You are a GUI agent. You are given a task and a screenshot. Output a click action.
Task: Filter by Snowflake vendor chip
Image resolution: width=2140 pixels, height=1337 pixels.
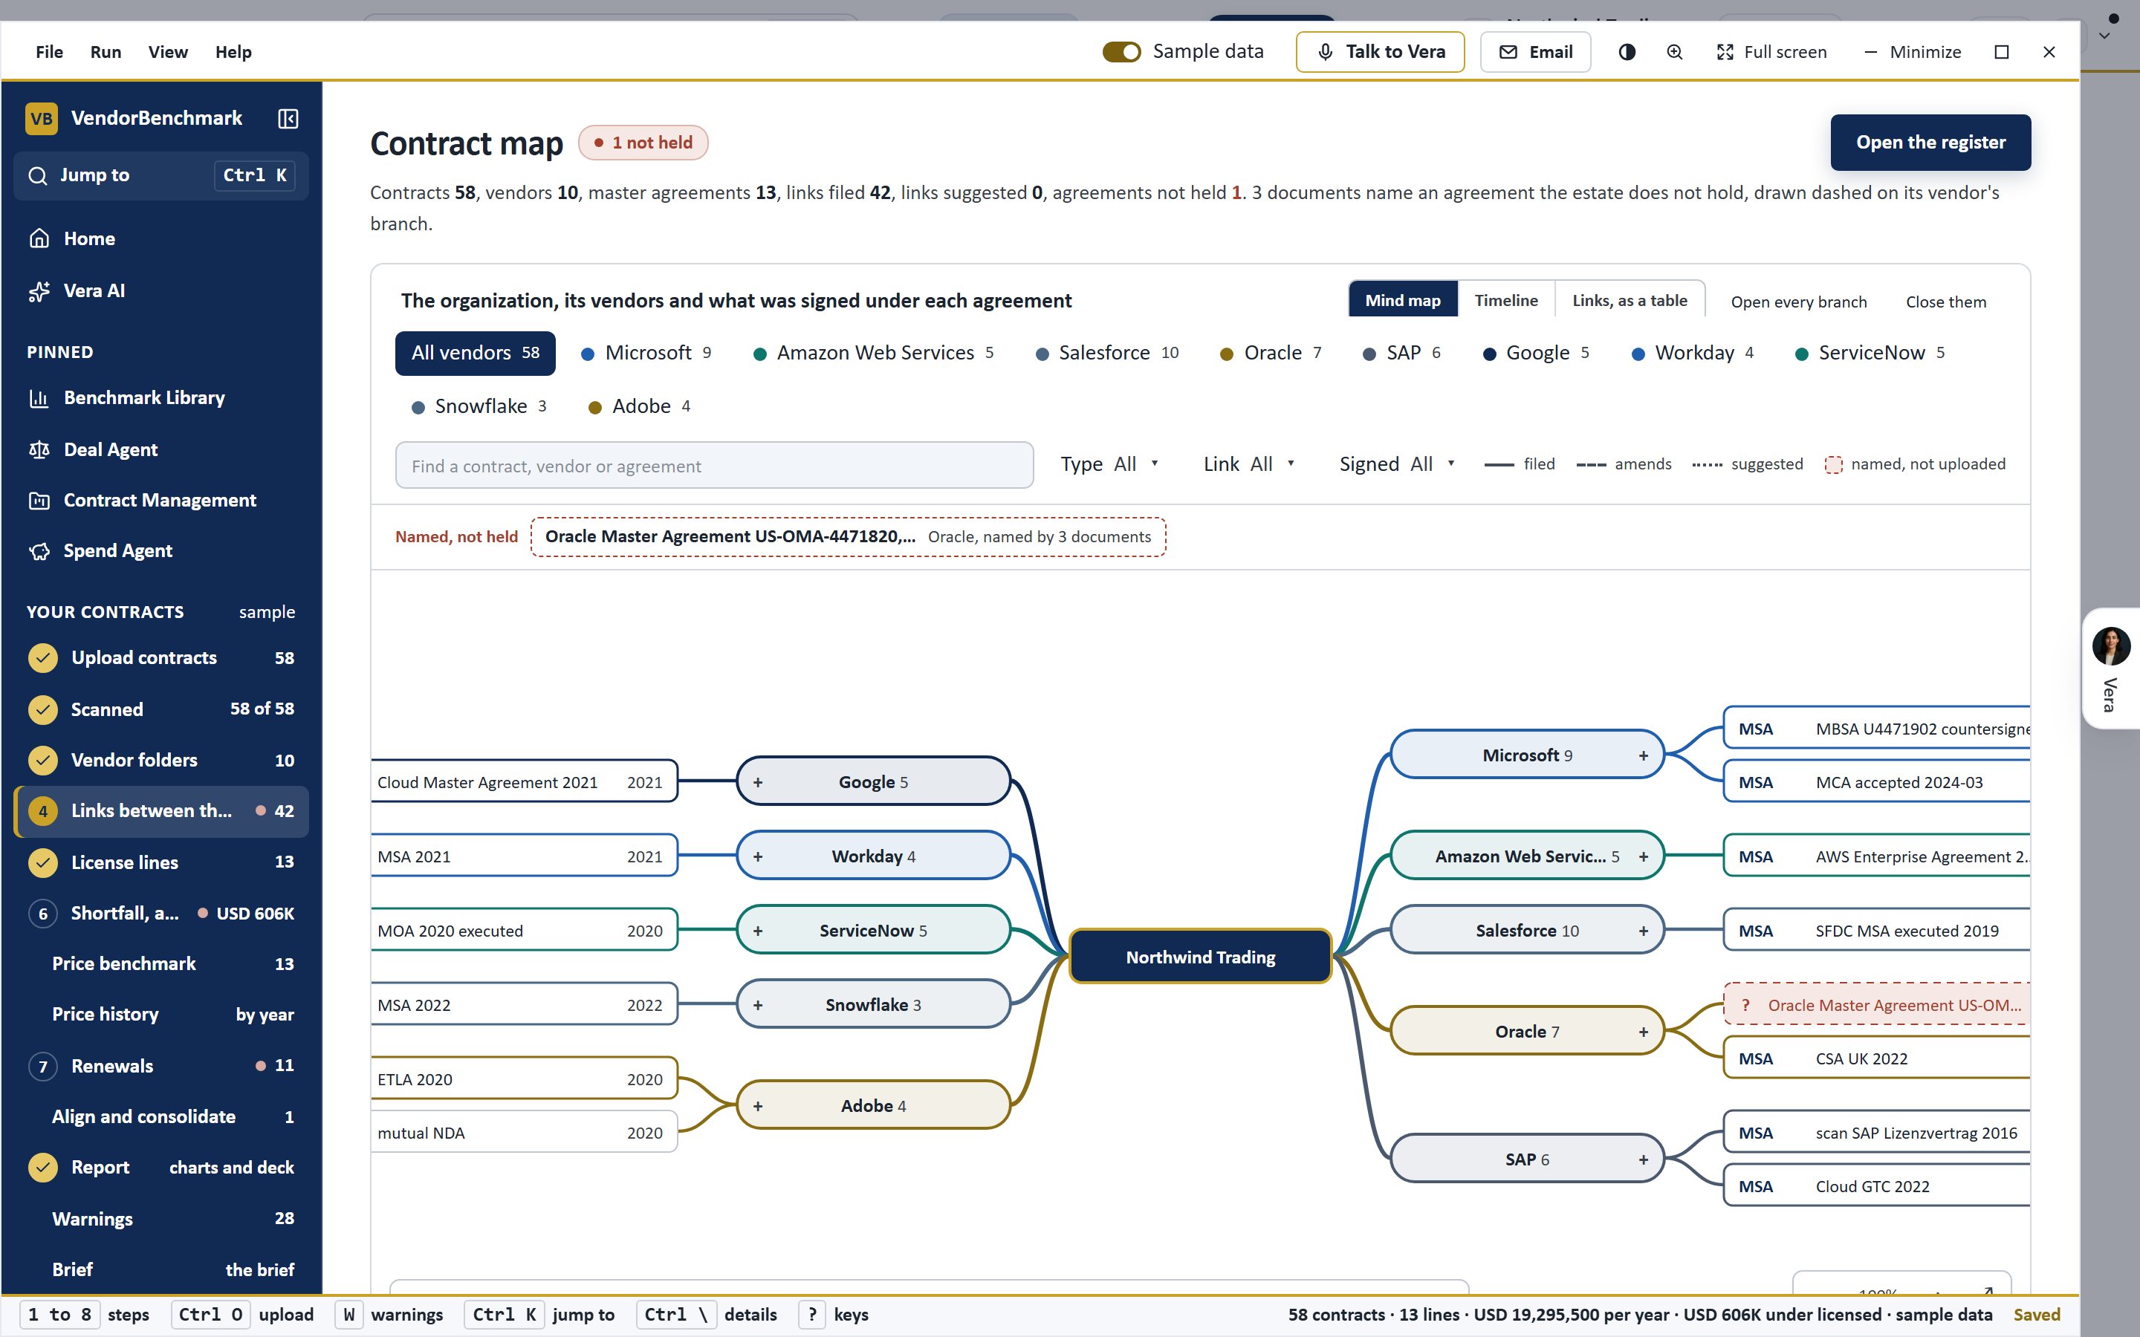pos(479,406)
